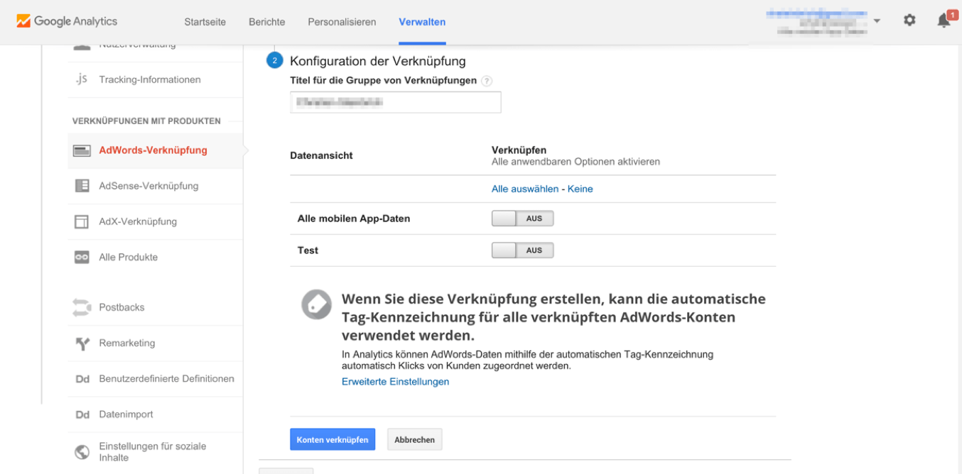Screen dimensions: 962x474
Task: Open the Berichte tab
Action: 266,22
